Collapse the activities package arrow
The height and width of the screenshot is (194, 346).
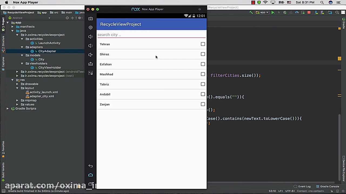pyautogui.click(x=22, y=39)
